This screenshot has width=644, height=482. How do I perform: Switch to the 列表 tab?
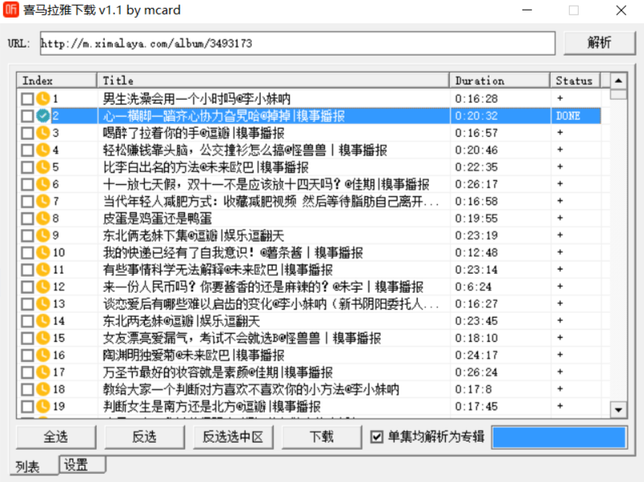click(34, 466)
